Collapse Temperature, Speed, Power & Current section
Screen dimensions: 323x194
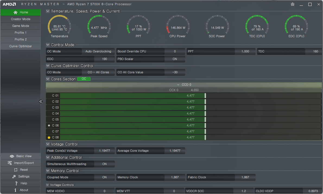coord(48,11)
